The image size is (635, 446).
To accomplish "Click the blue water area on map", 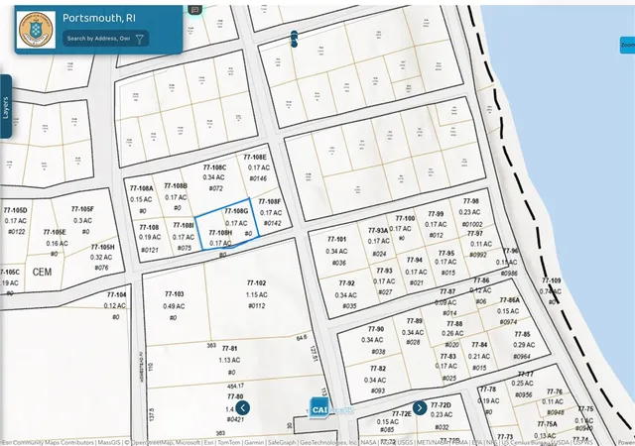I will pyautogui.click(x=575, y=122).
